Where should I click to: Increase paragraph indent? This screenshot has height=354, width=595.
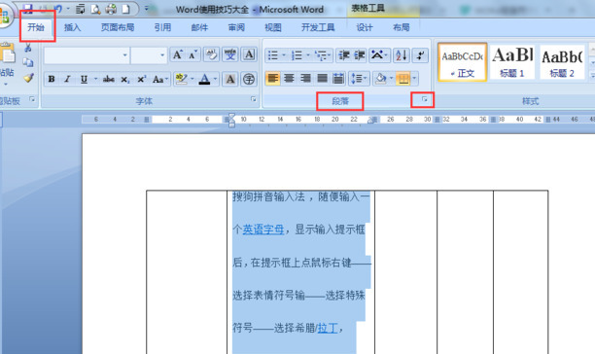tap(360, 55)
